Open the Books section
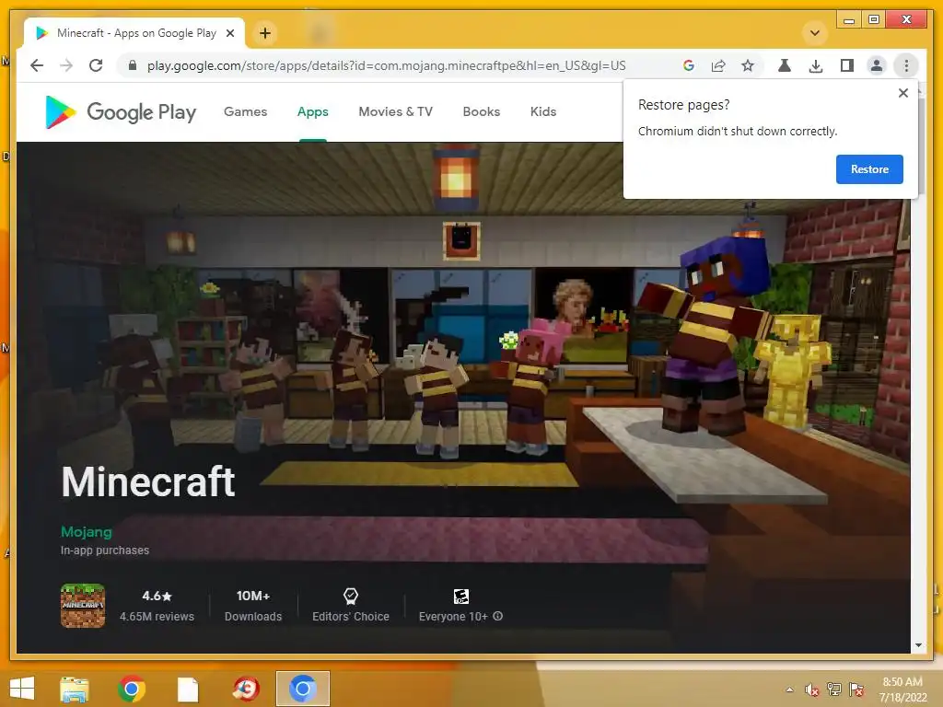 pos(481,111)
